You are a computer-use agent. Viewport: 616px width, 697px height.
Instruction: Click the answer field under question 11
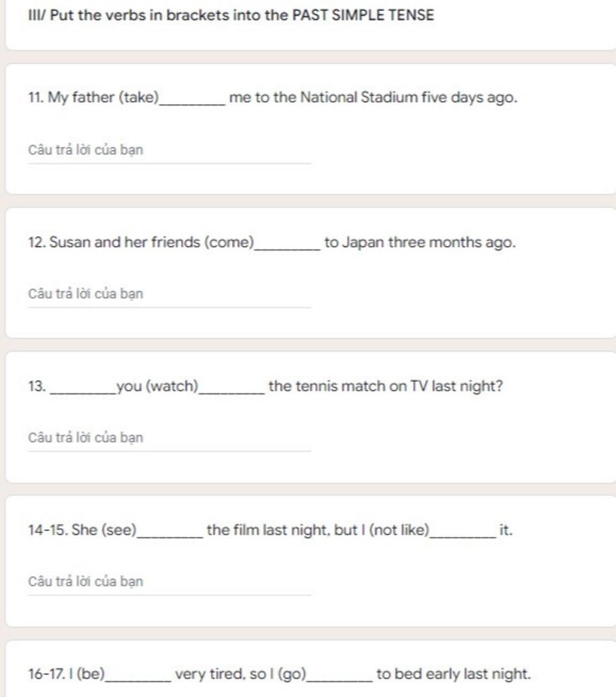170,150
